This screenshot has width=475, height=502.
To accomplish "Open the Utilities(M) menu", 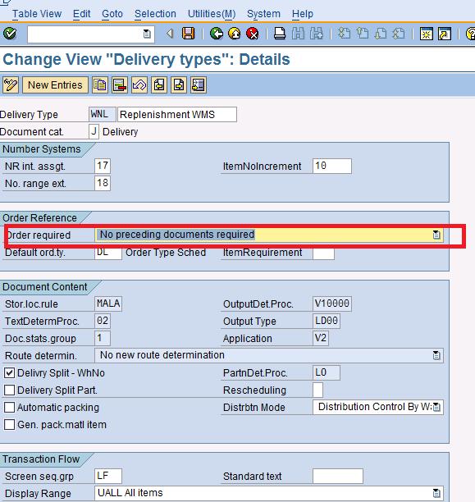I will (212, 14).
